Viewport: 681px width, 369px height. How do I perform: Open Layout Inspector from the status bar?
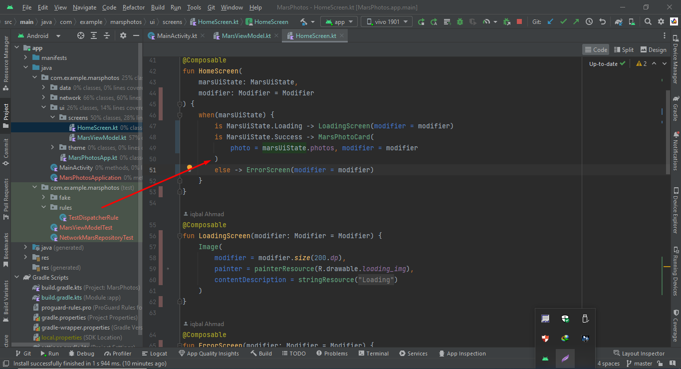(x=640, y=353)
